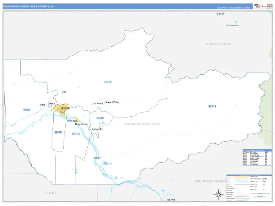The height and width of the screenshot is (206, 275).
Task: Click the map symbols legend box
Action: [249, 188]
